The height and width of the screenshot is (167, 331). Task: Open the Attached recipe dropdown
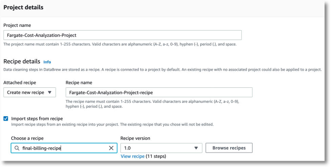coord(29,92)
